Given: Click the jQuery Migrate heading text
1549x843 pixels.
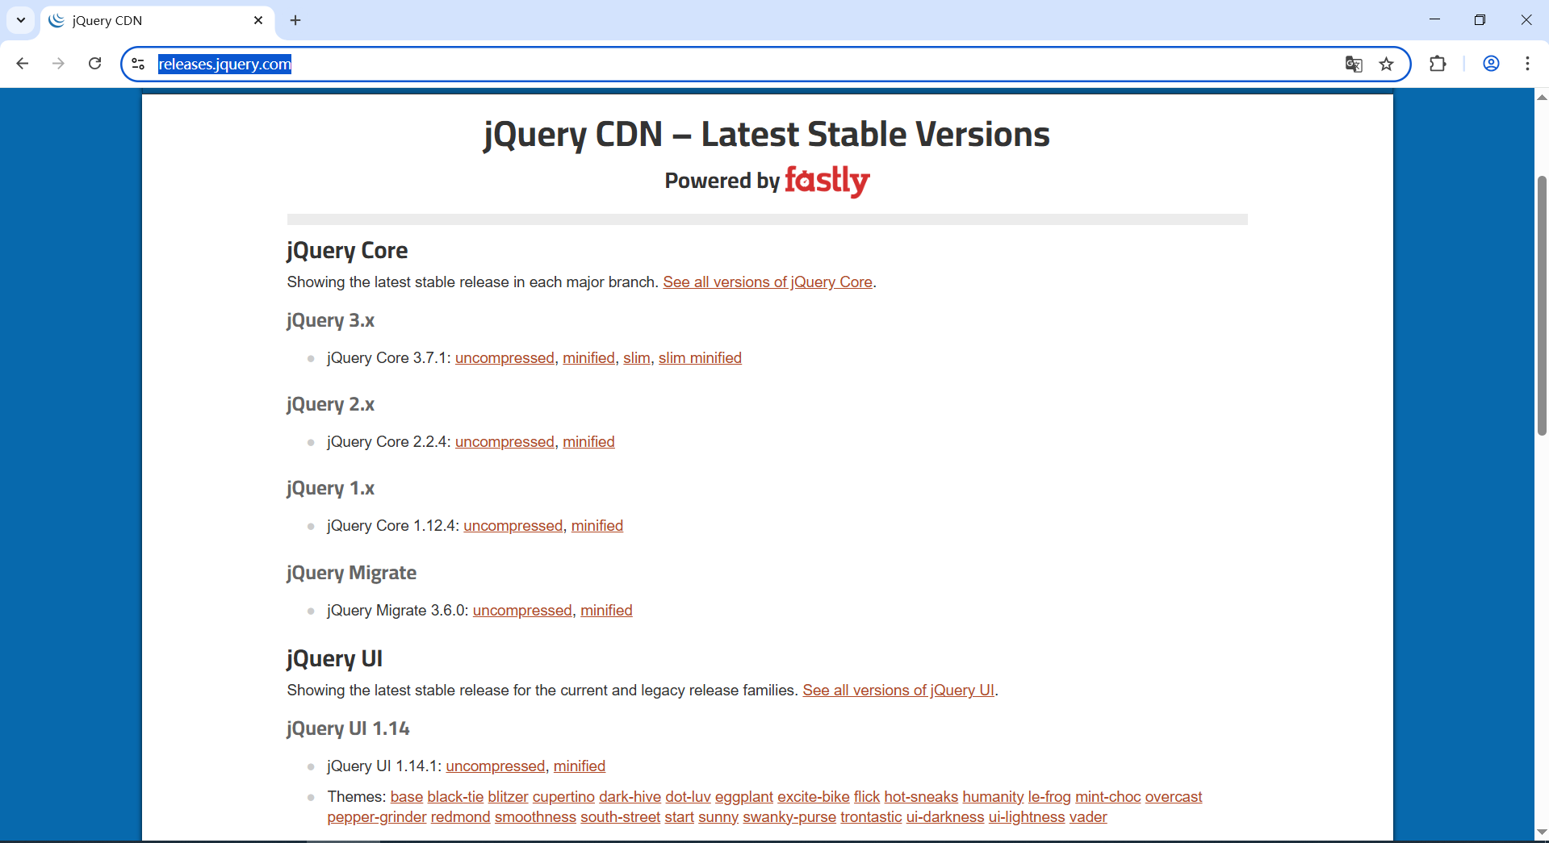Looking at the screenshot, I should coord(352,574).
